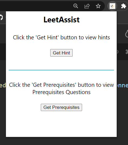This screenshot has height=145, width=128.
Task: Click the Get Prerequisites button
Action: point(61,107)
